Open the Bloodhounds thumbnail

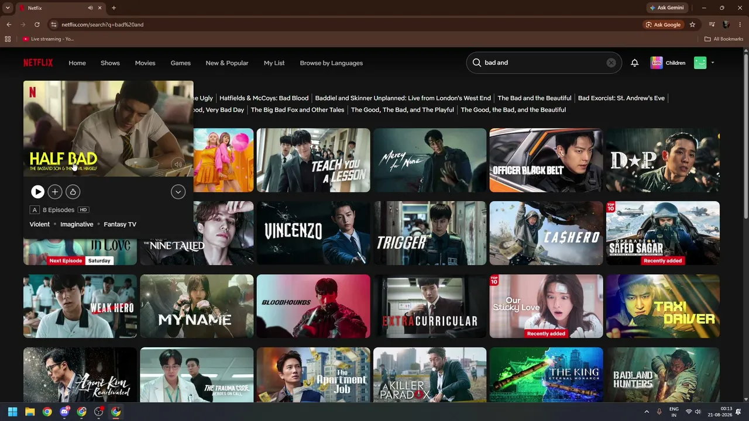click(x=313, y=306)
